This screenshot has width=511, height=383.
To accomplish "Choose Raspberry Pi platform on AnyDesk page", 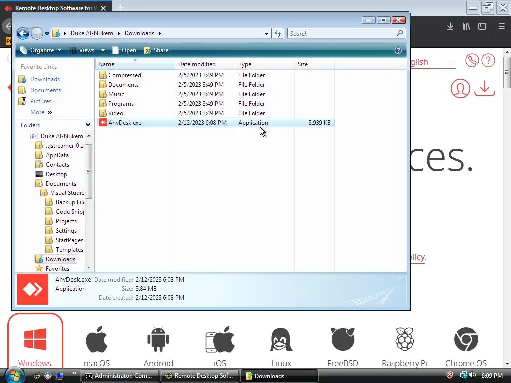I will point(404,347).
